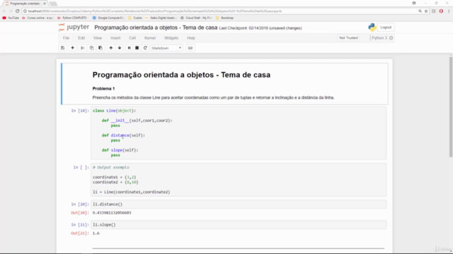The image size is (453, 254).
Task: Open the Cloud Shell bookmark
Action: (x=196, y=18)
